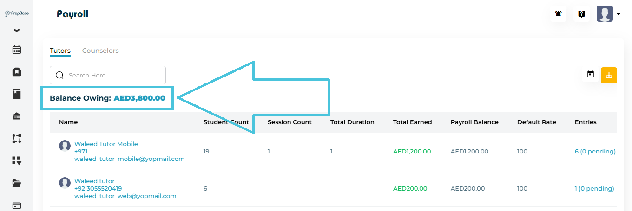Image resolution: width=632 pixels, height=211 pixels.
Task: Open Waleed Tutor Mobile profile link
Action: (x=106, y=144)
